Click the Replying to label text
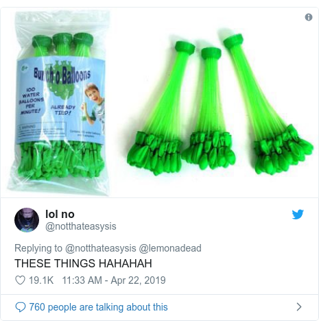Image resolution: width=319 pixels, height=327 pixels. [38, 248]
